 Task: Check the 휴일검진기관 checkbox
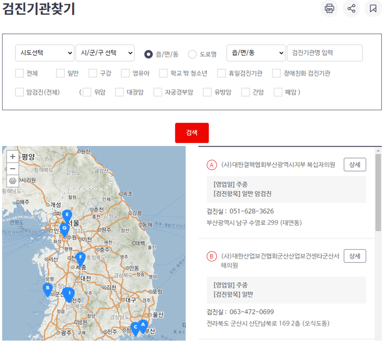coord(221,73)
